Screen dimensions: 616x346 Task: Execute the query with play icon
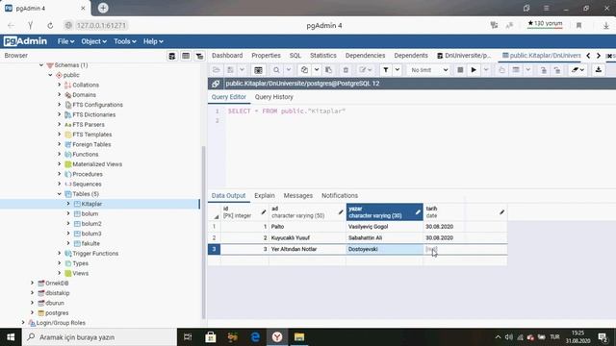474,70
